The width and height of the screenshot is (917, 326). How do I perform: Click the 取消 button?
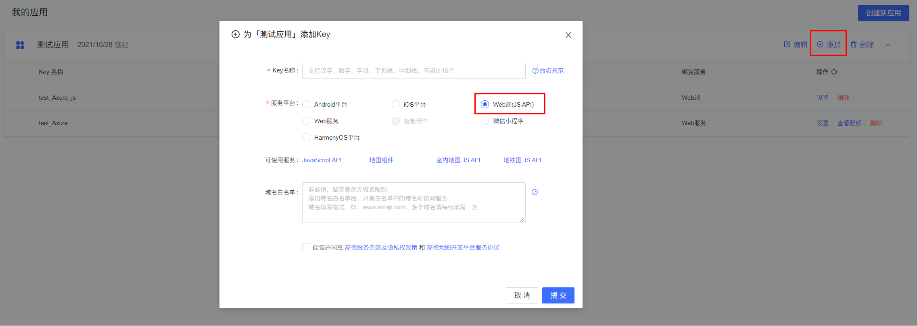522,295
